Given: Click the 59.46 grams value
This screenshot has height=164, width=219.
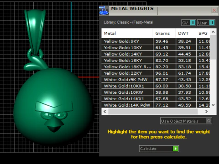Looking at the screenshot, I should (162, 41).
